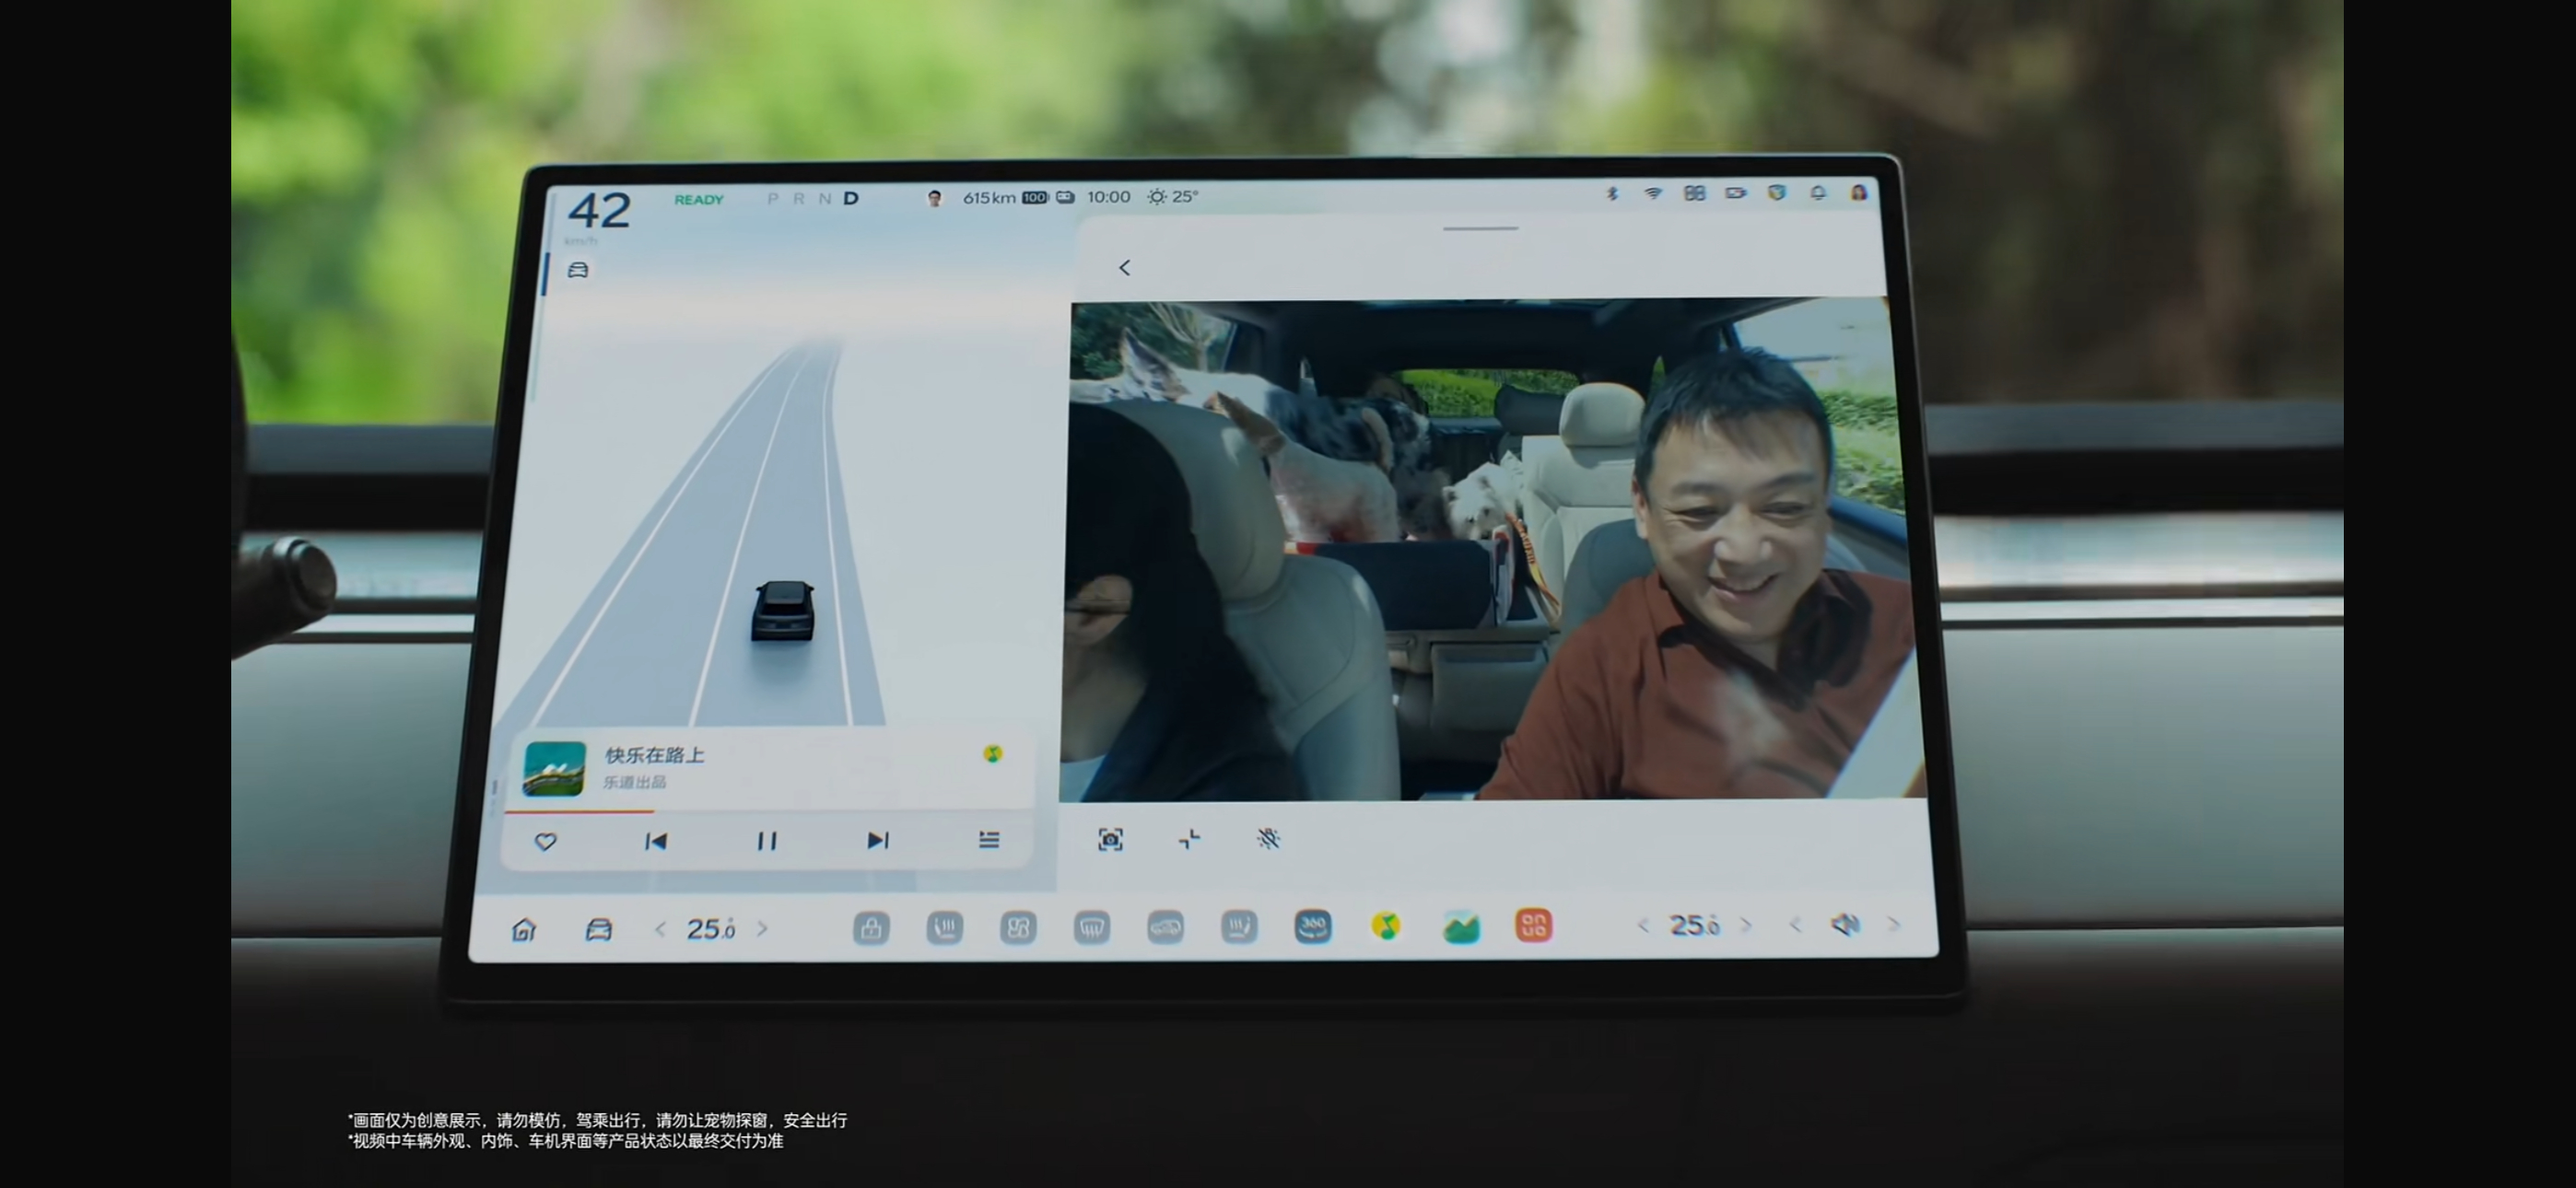Favorite the song with the heart
This screenshot has height=1188, width=2576.
tap(545, 841)
